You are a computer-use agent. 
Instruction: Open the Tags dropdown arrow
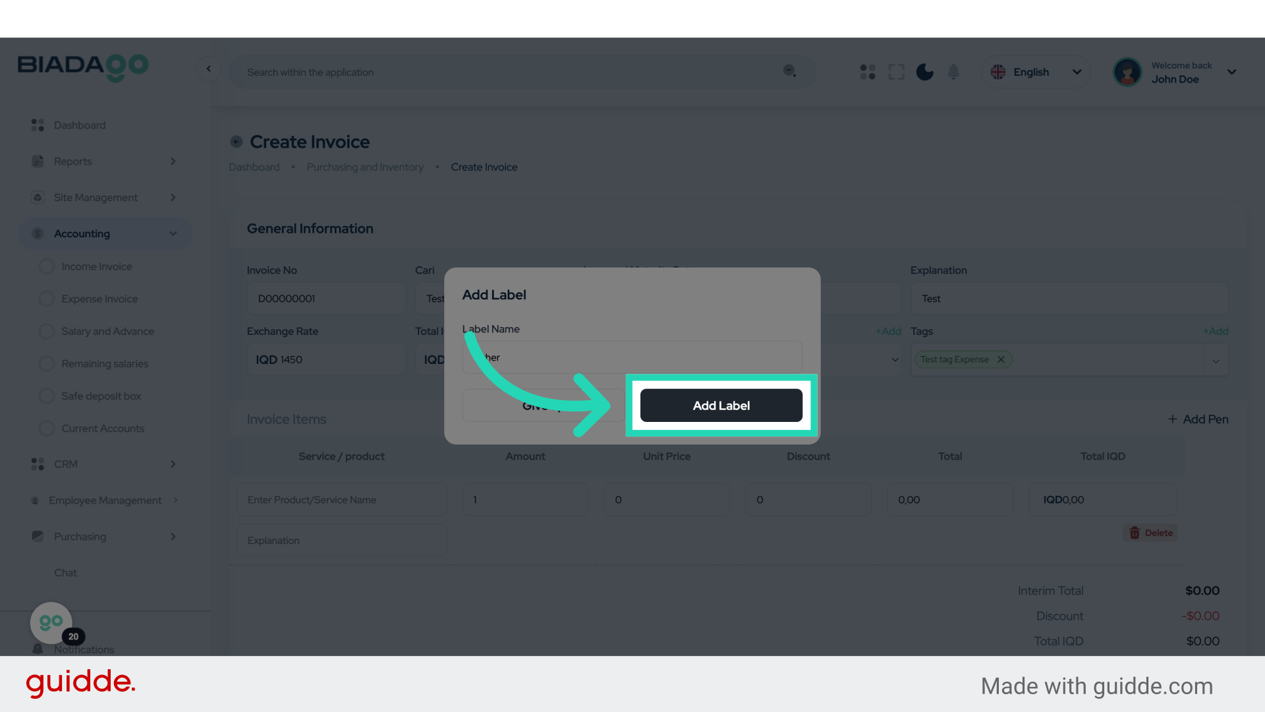click(x=1216, y=361)
